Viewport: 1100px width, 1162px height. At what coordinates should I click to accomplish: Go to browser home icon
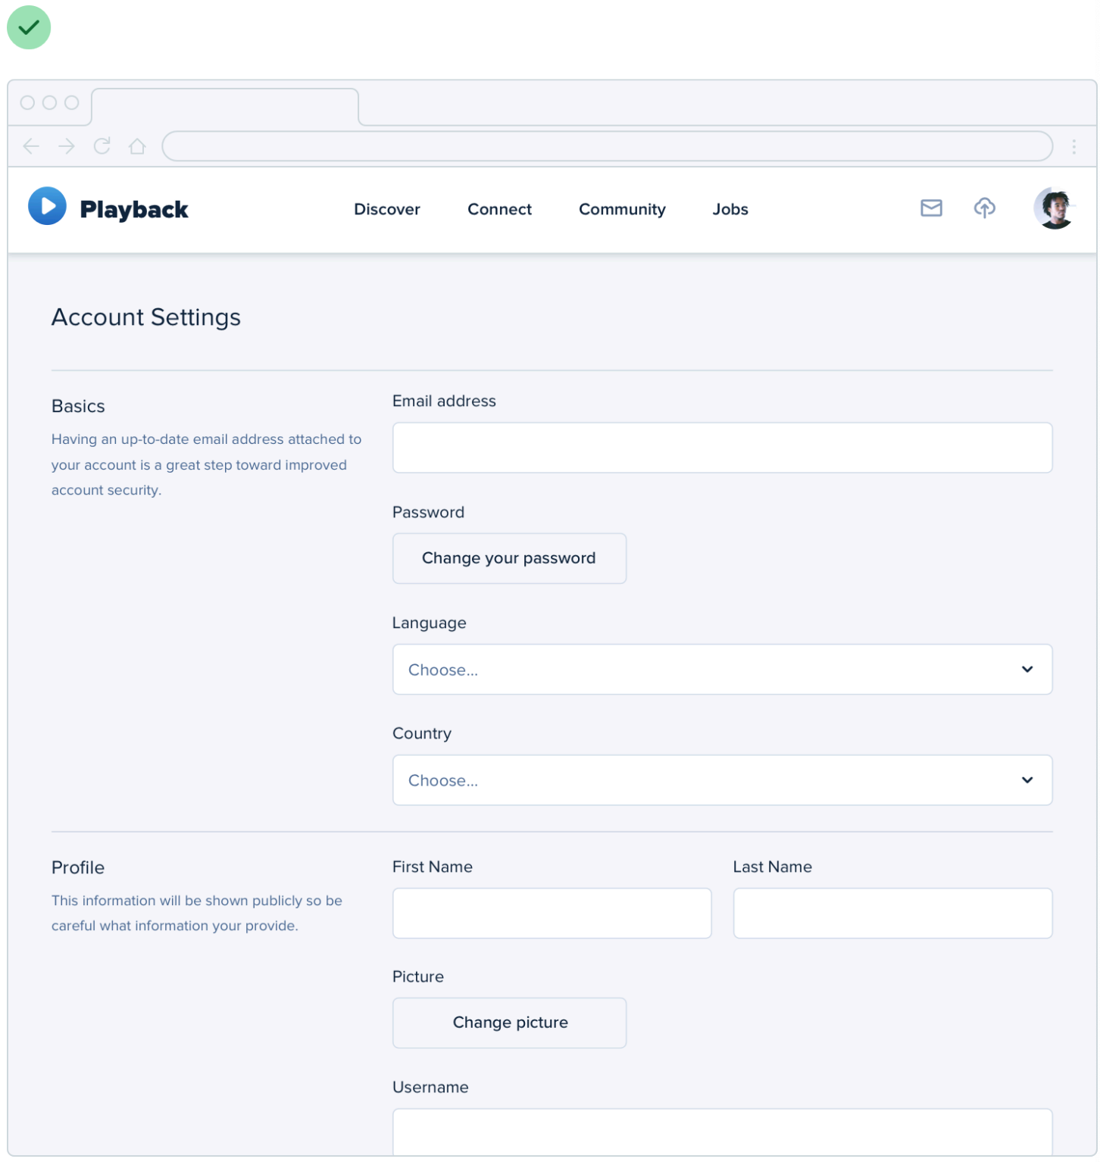(137, 146)
